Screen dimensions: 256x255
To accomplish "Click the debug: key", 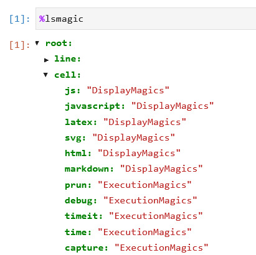I will coord(81,200).
